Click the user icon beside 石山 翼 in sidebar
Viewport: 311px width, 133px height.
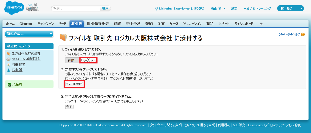point(9,70)
